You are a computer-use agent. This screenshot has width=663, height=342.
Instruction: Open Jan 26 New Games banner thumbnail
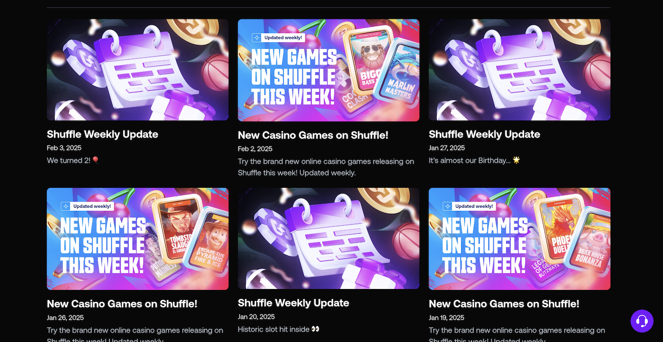(138, 239)
